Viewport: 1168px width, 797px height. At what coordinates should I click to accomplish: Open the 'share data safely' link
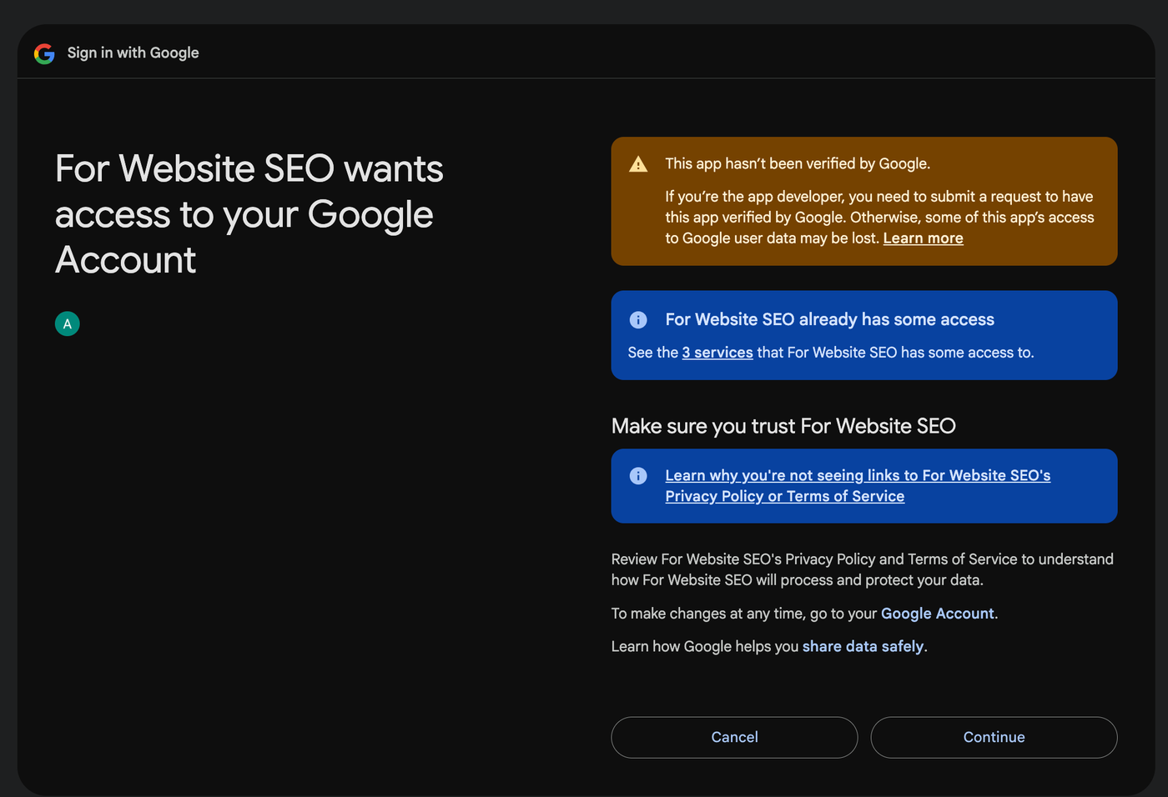point(863,647)
